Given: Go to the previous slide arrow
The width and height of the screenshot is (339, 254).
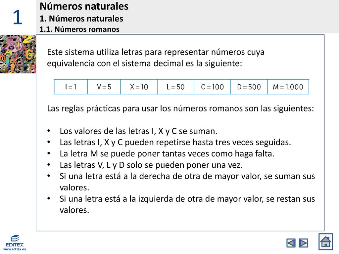Looking at the screenshot, I should coord(291,243).
